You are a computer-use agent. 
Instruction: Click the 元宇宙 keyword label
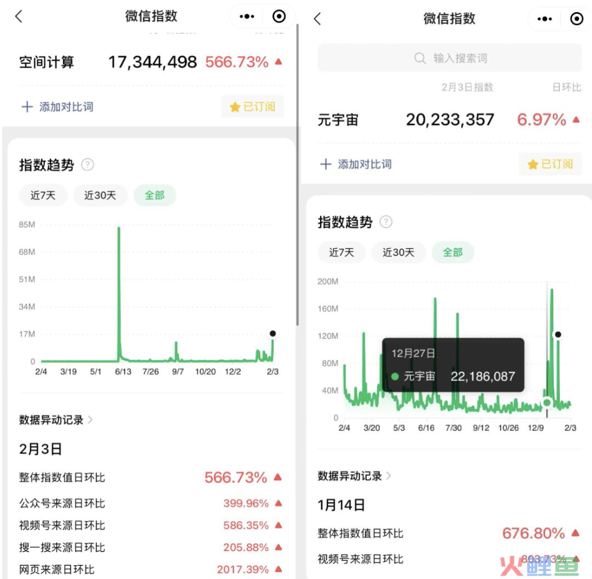(338, 120)
